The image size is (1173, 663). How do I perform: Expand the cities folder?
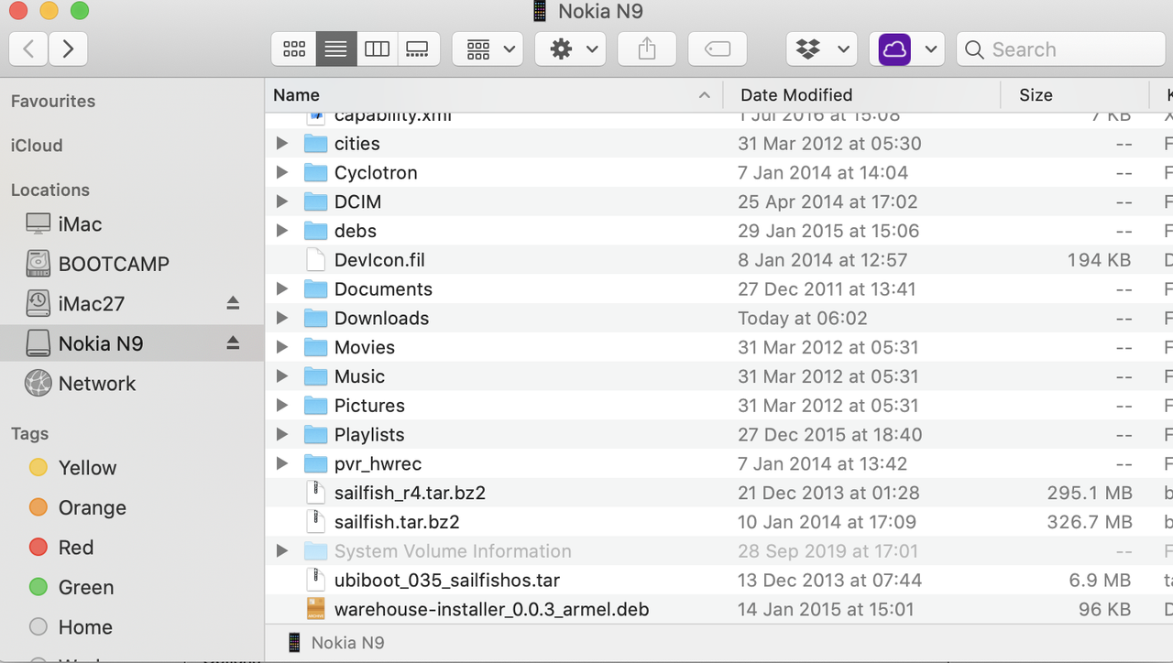282,144
